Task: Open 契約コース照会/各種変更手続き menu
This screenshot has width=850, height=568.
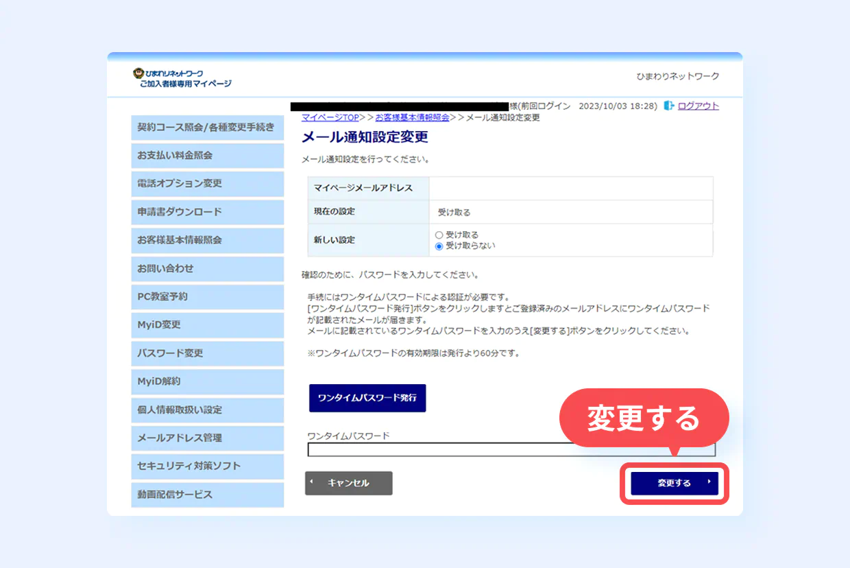Action: point(207,128)
